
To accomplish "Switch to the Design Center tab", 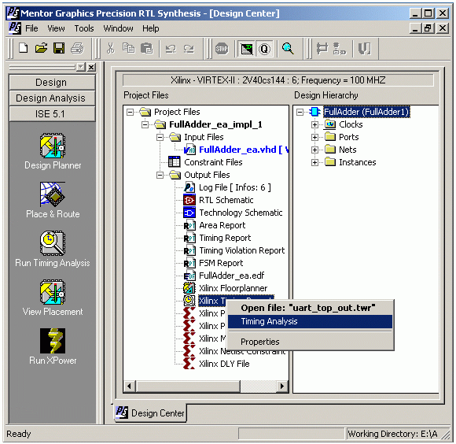I will coord(151,413).
